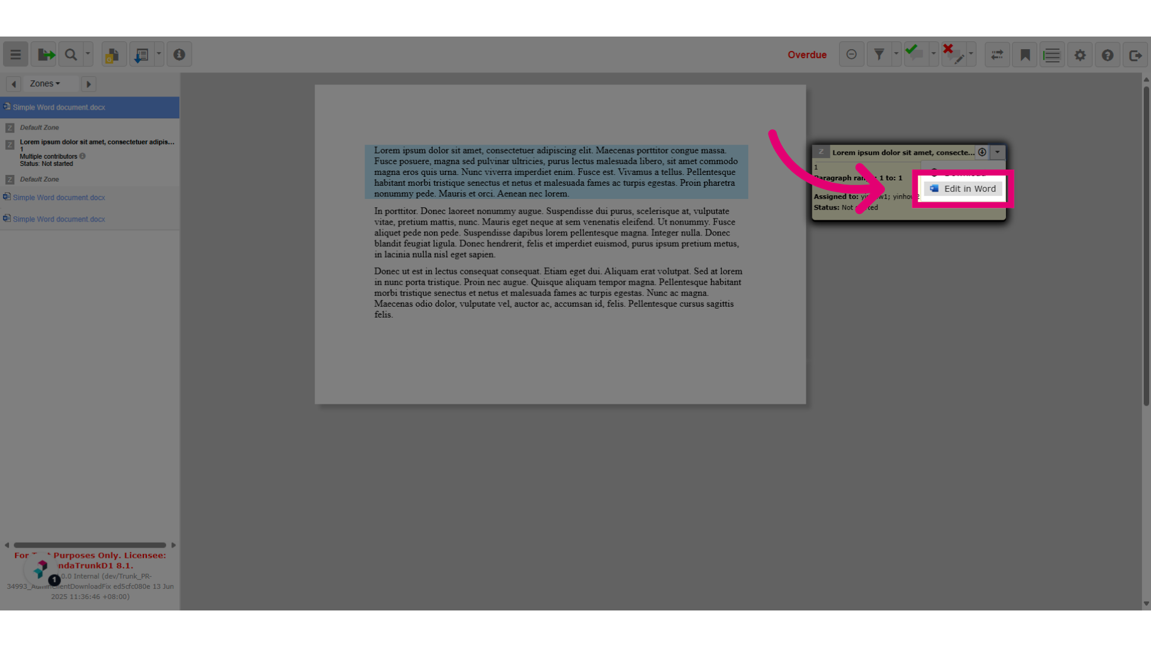Toggle the paragraph lines view icon
Image resolution: width=1151 pixels, height=647 pixels.
tap(1052, 55)
